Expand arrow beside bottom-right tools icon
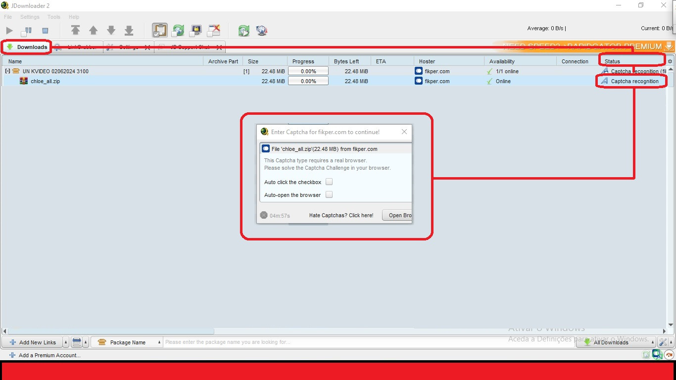Viewport: 676px width, 380px height. [x=671, y=342]
